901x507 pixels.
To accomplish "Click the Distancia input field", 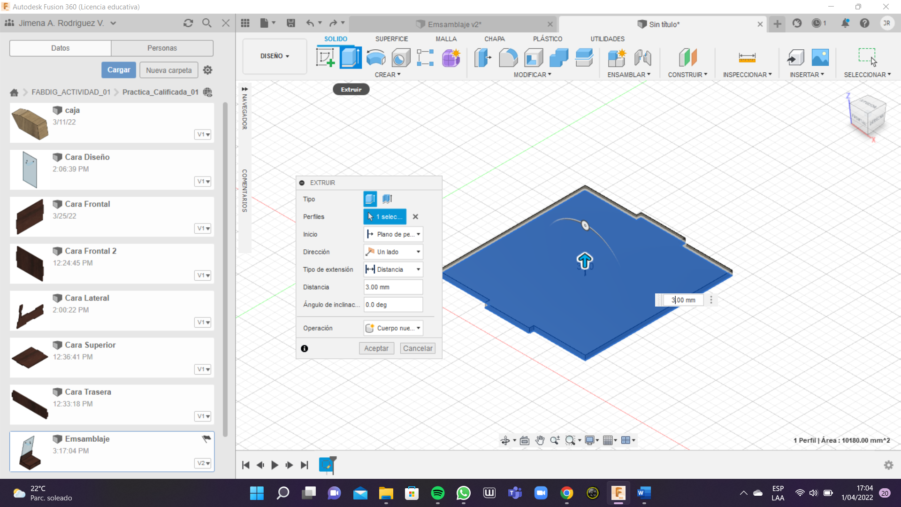I will pyautogui.click(x=393, y=287).
